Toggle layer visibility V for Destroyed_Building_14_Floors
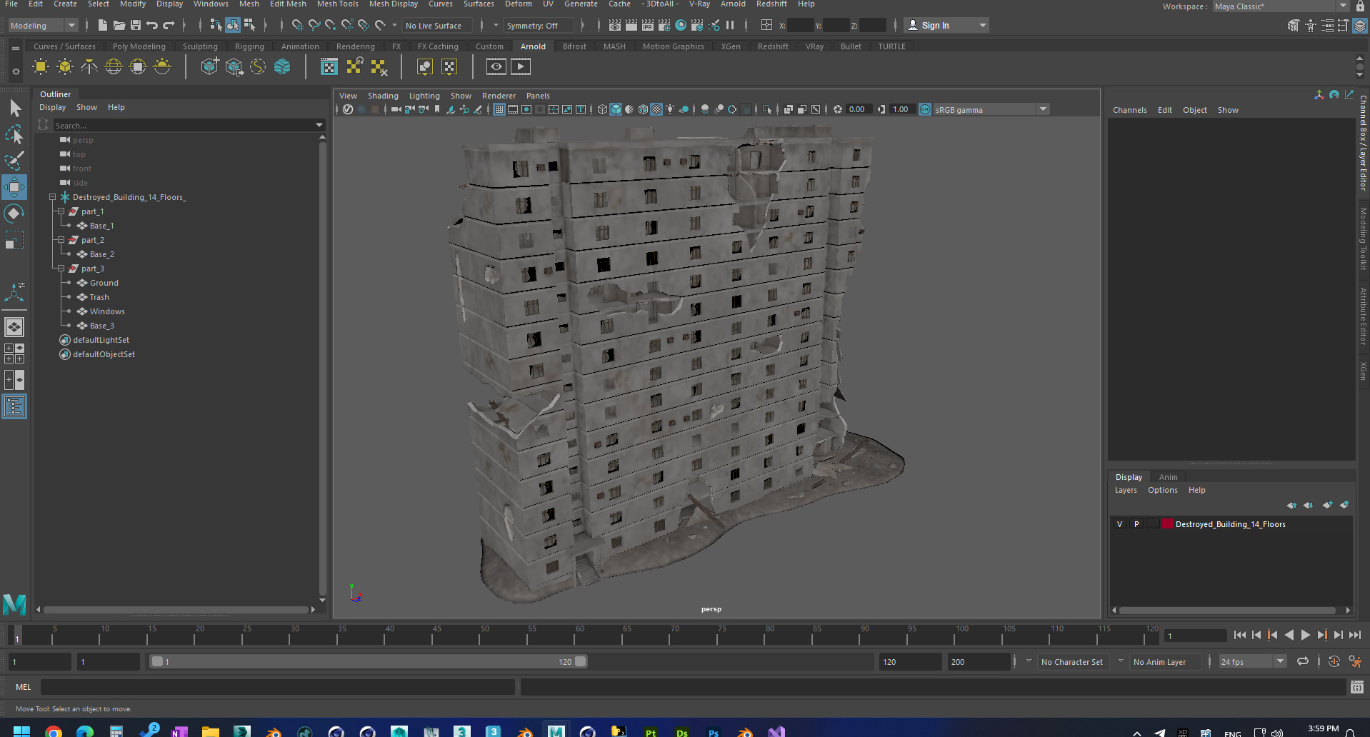Screen dimensions: 1370x737 tap(1119, 524)
